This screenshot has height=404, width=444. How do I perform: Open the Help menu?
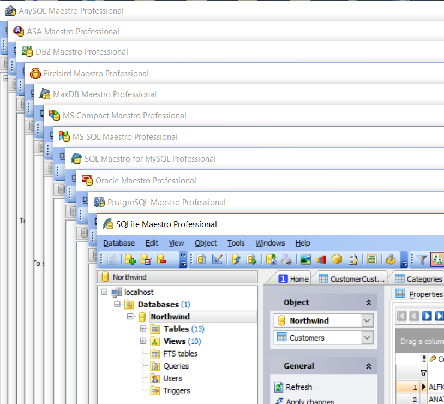303,243
